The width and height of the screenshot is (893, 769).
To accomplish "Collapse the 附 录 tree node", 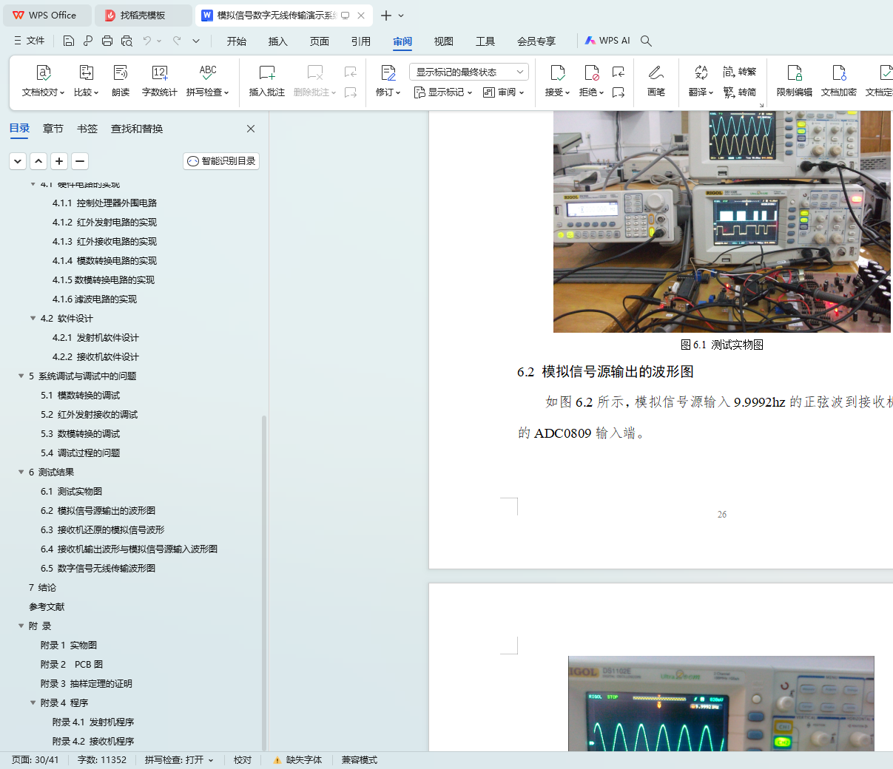I will click(x=21, y=626).
